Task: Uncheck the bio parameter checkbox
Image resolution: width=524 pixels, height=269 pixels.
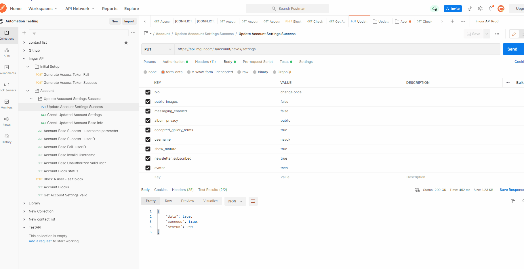Action: click(x=148, y=92)
